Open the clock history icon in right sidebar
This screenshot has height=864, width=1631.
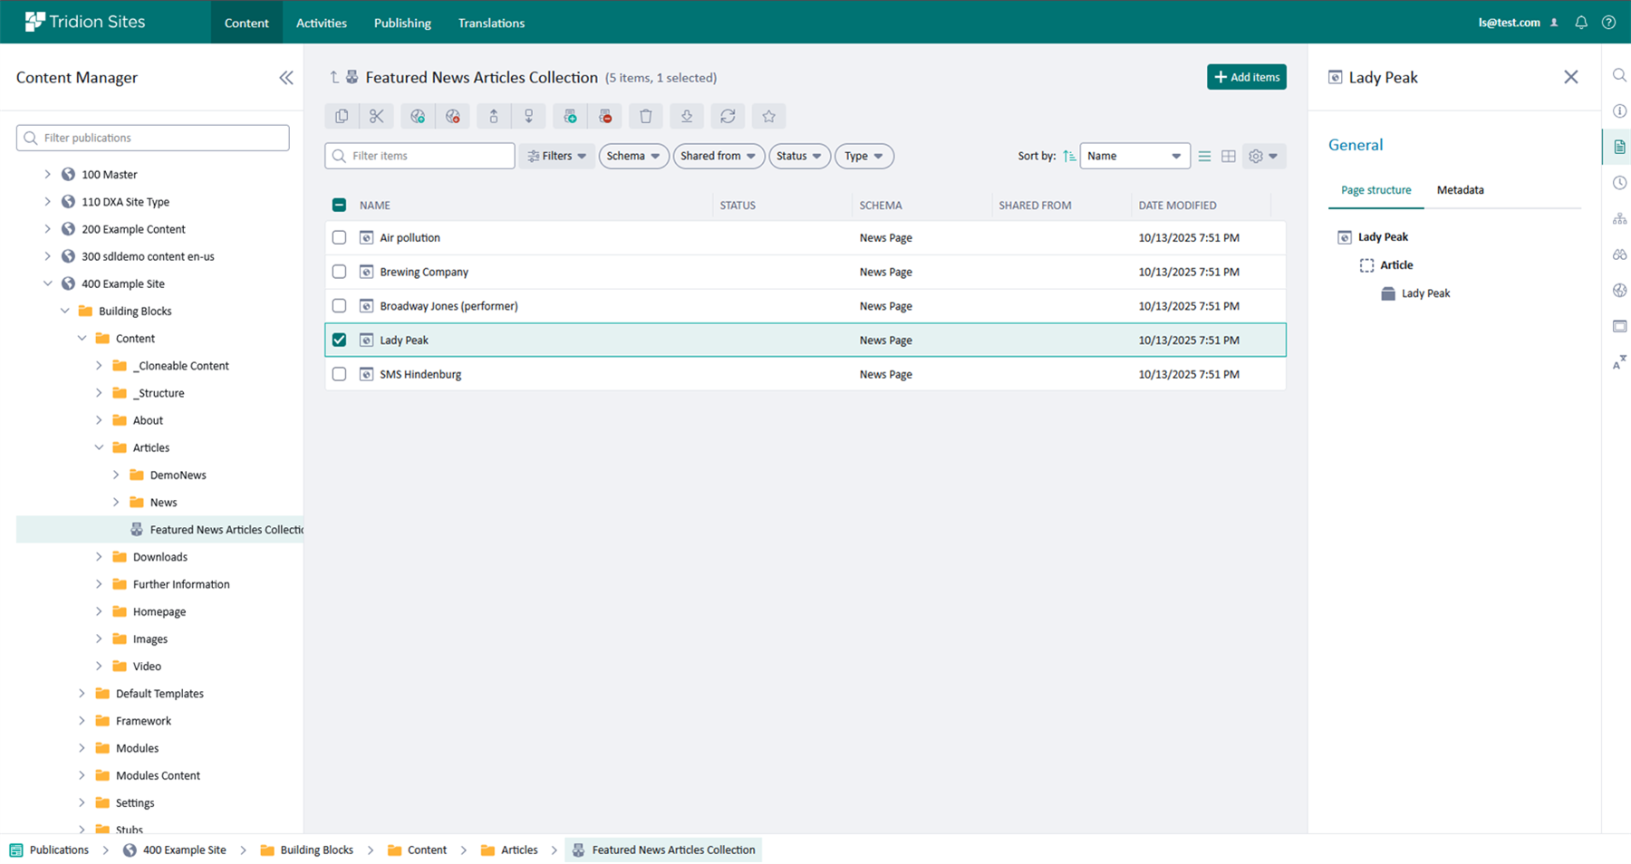(x=1619, y=183)
